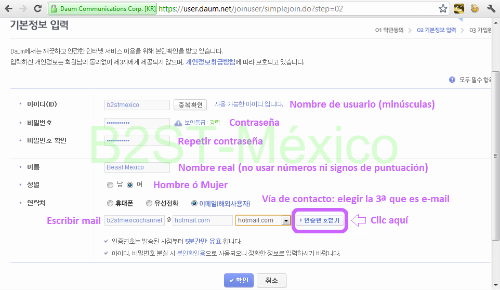Open Chrome wrench settings menu
The height and width of the screenshot is (290, 500).
tap(491, 9)
